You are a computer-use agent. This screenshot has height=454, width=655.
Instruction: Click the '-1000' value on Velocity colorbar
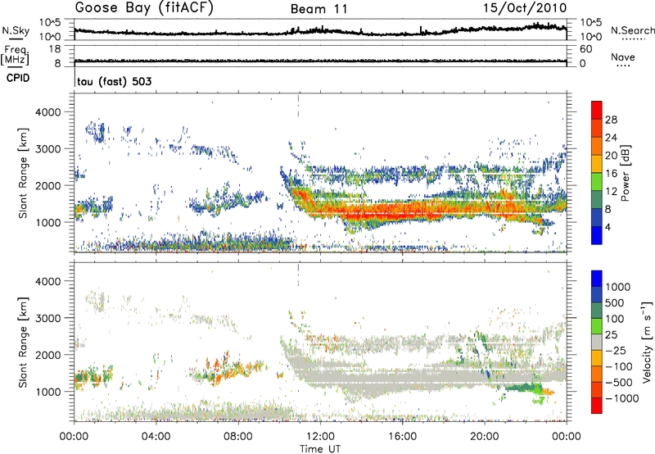coord(622,398)
